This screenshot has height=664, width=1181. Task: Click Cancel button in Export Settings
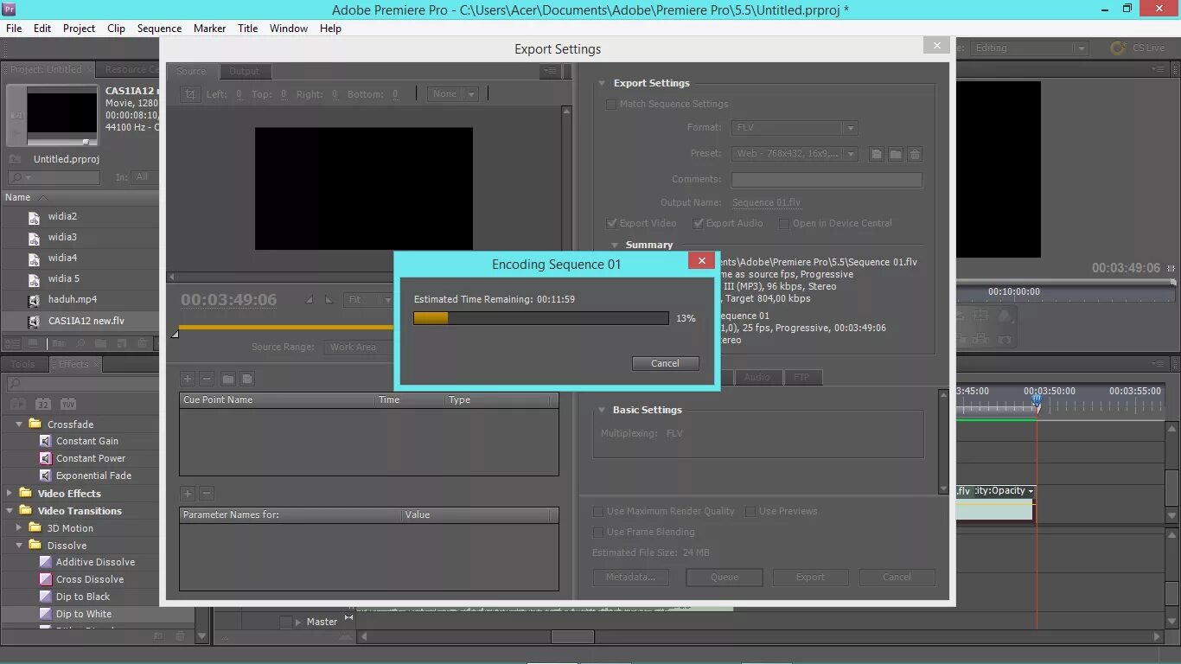pyautogui.click(x=897, y=578)
